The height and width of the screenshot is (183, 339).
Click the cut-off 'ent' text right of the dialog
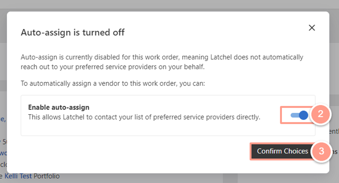[x=334, y=132]
